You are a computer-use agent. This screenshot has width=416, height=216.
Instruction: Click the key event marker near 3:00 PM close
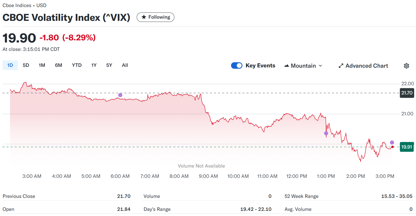[x=392, y=142]
